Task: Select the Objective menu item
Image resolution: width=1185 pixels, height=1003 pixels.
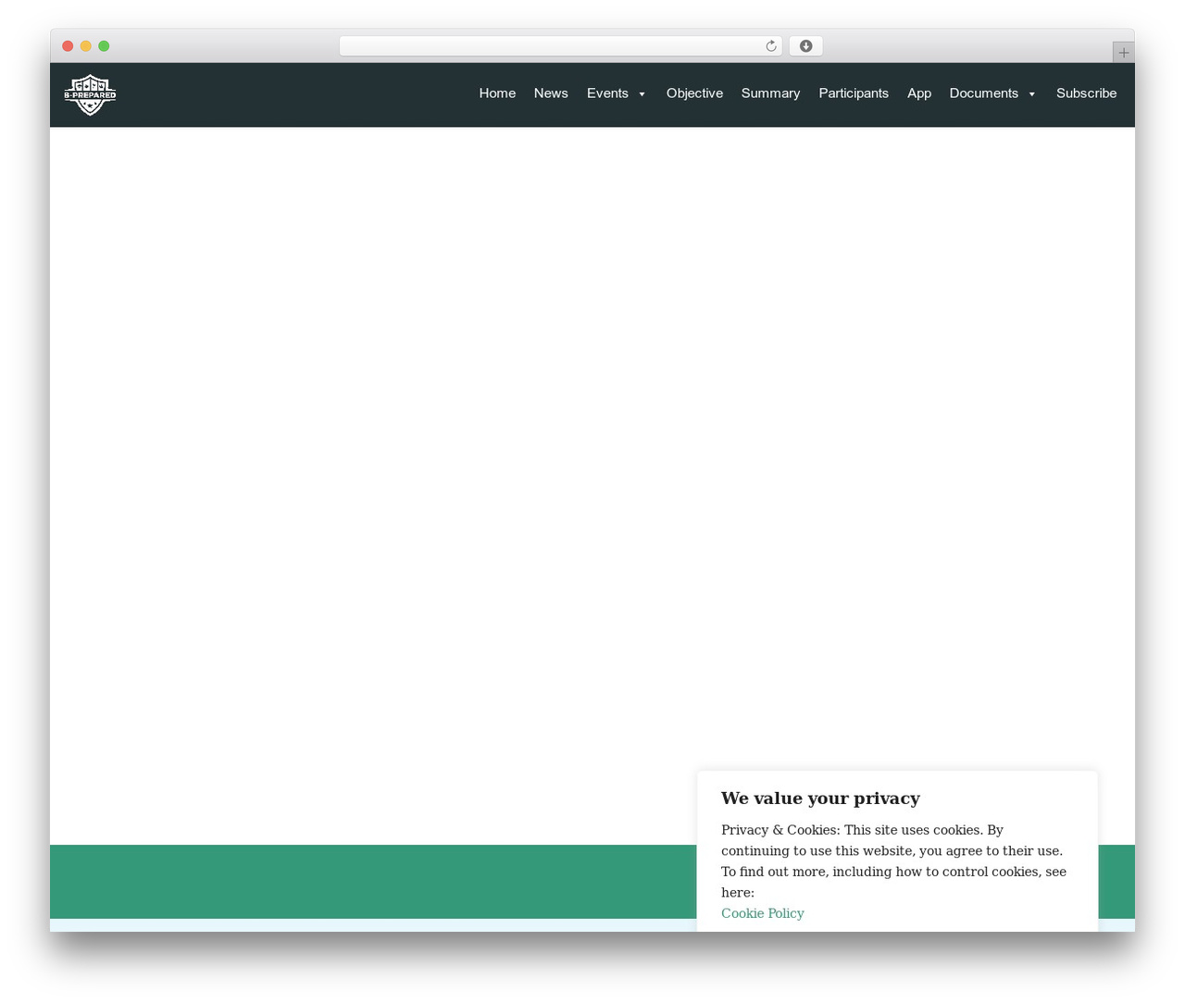Action: coord(694,93)
